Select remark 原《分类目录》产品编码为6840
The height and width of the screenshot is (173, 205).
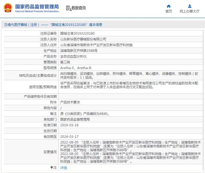tap(85, 114)
